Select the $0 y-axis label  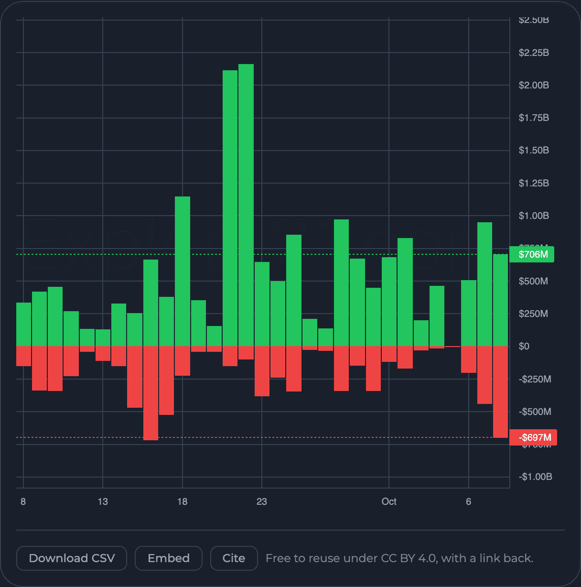tap(524, 346)
